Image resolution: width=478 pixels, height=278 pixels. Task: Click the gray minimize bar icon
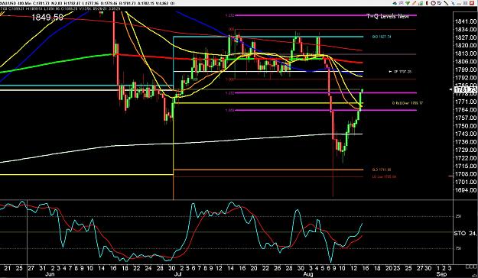click(x=459, y=4)
